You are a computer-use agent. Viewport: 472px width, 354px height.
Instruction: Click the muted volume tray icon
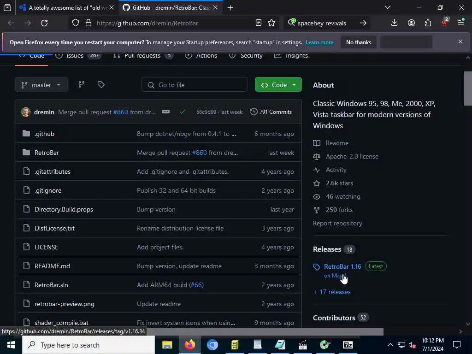tap(413, 345)
